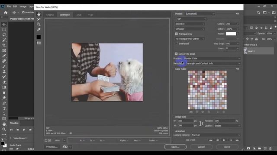277x155 pixels.
Task: Toggle slices visibility icon in dialog
Action: point(39,43)
